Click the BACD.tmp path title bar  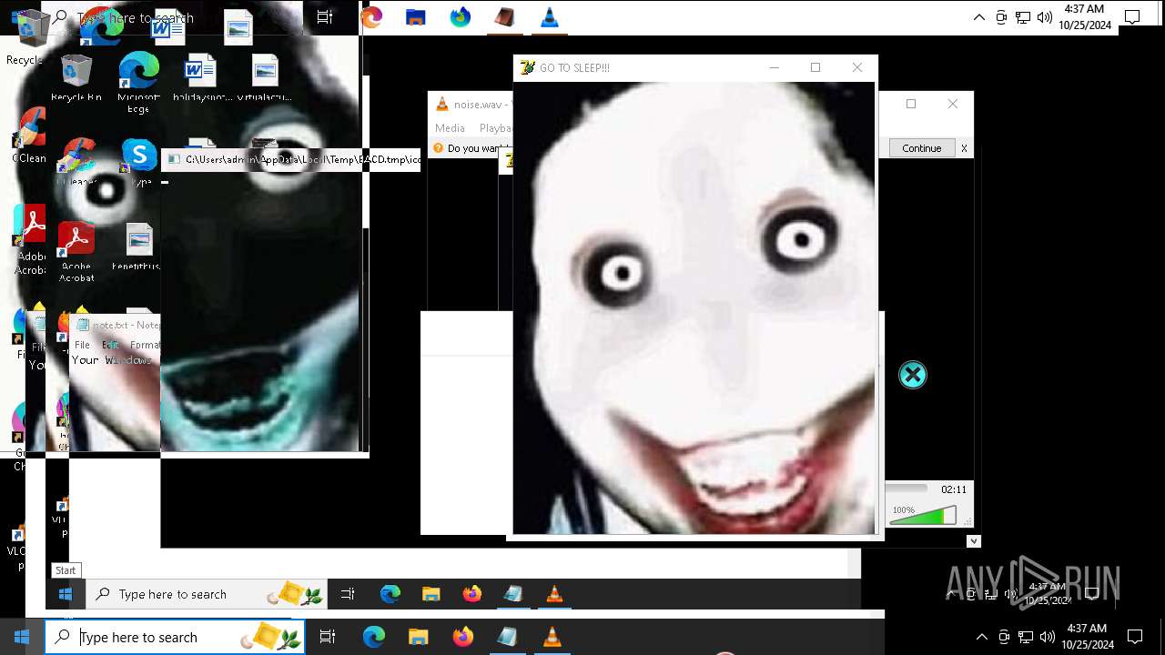[291, 159]
